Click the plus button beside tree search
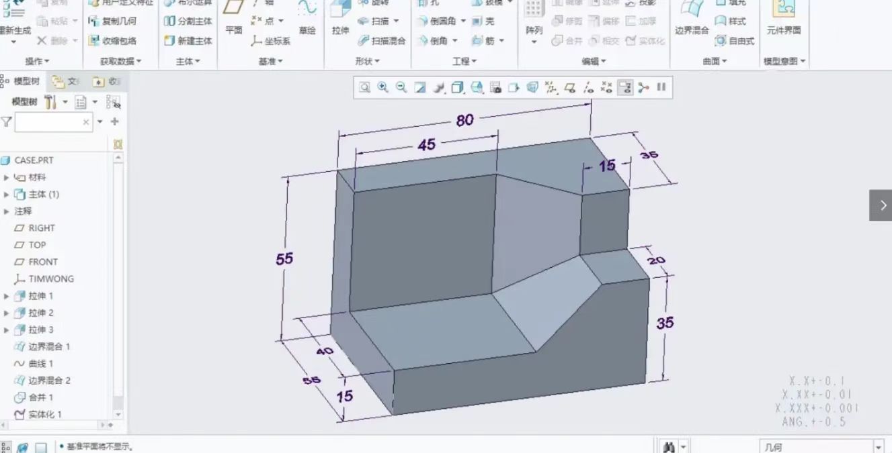 [115, 122]
